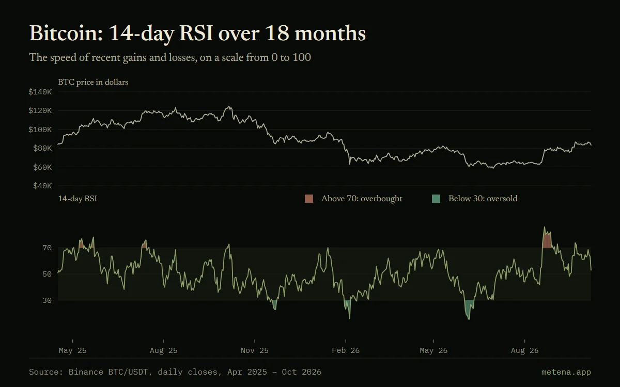Click the RSI 50 axis tick
620x387 pixels.
(47, 274)
